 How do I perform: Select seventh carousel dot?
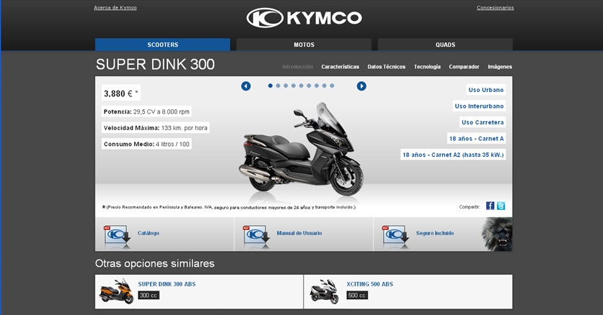[317, 86]
